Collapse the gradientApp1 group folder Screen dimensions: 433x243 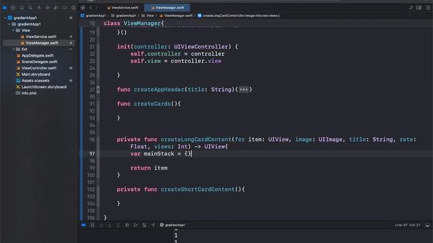tap(9, 24)
